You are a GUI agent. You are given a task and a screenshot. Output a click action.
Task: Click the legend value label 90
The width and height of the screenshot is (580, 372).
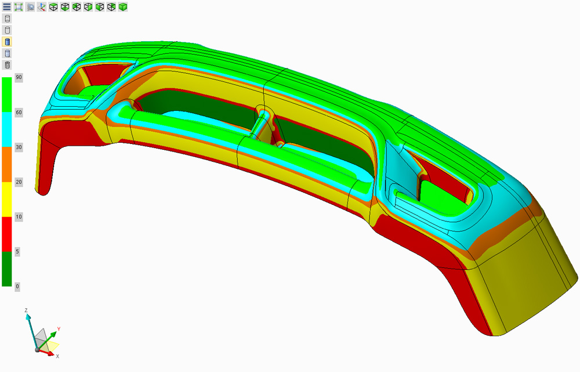point(19,77)
